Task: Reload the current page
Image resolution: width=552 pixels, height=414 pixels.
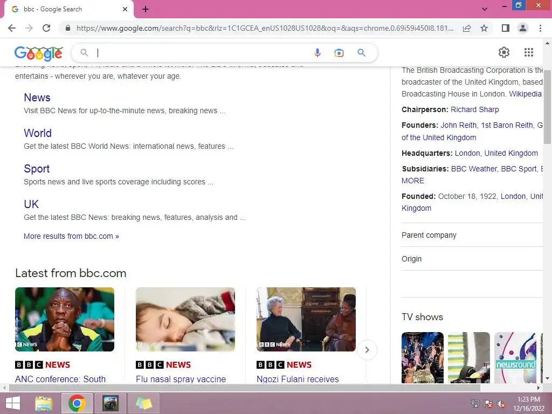Action: click(46, 28)
